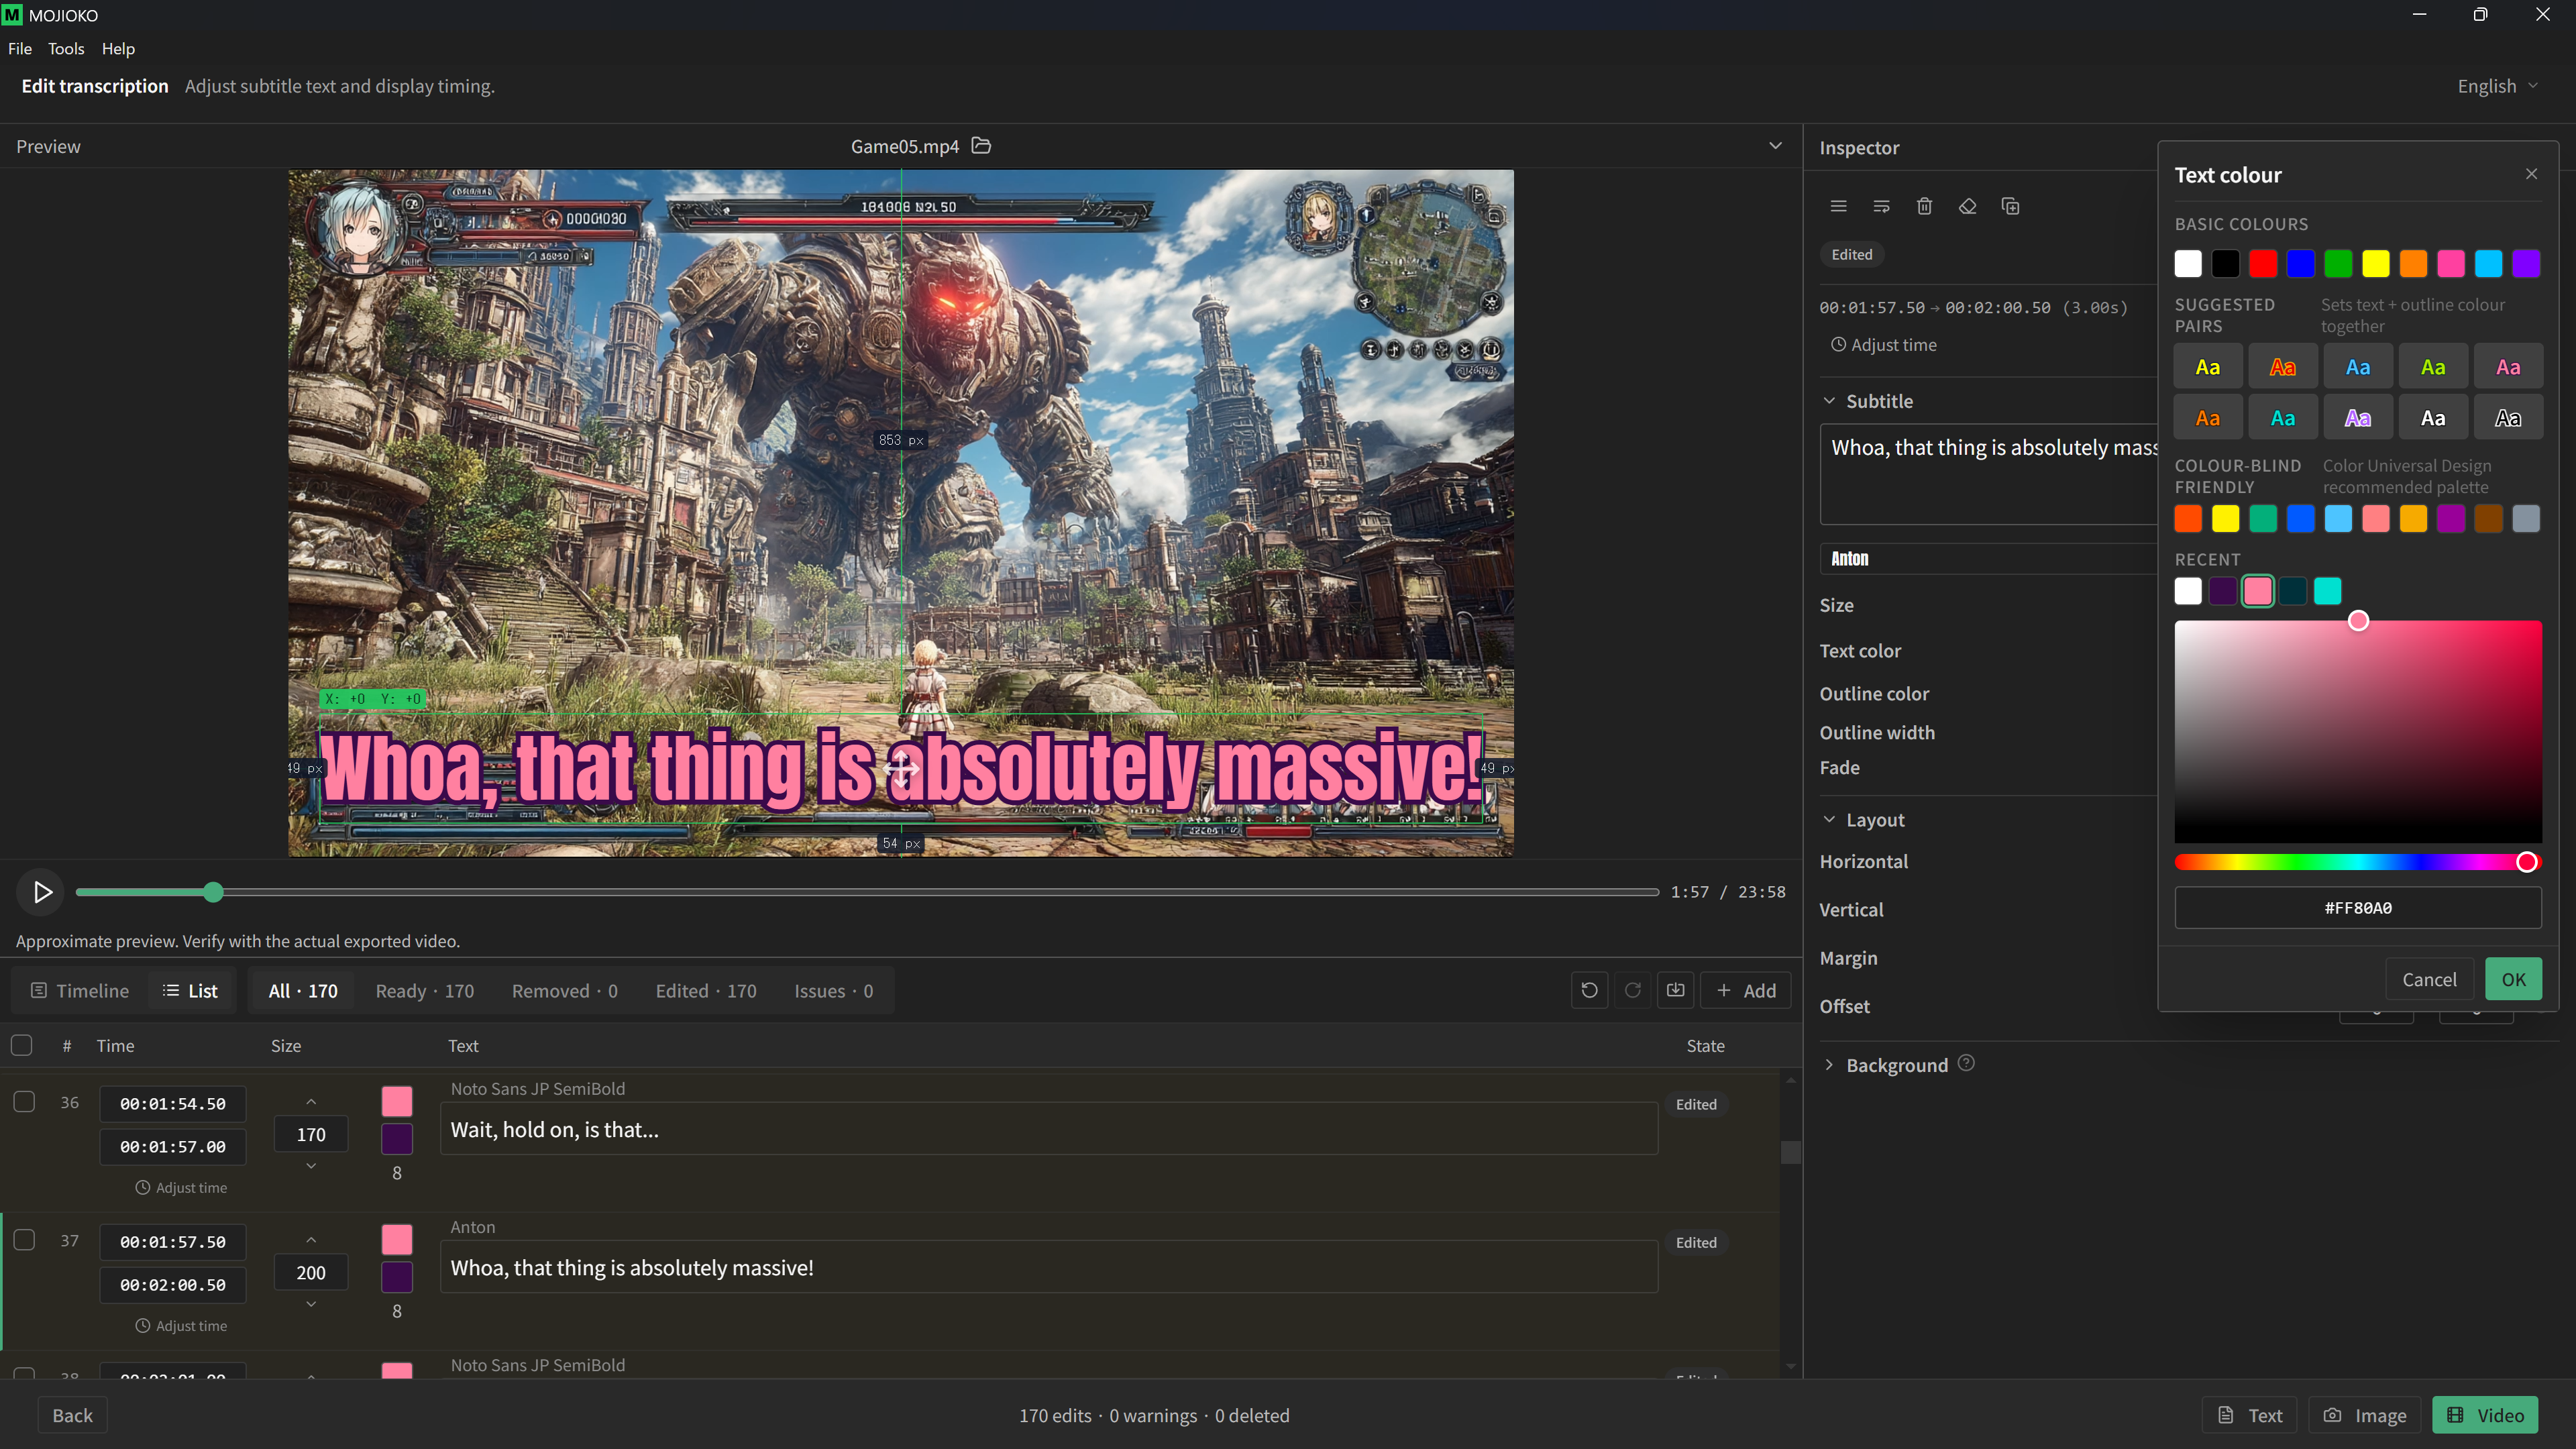
Task: Click the eraser icon in Inspector
Action: pyautogui.click(x=1967, y=206)
